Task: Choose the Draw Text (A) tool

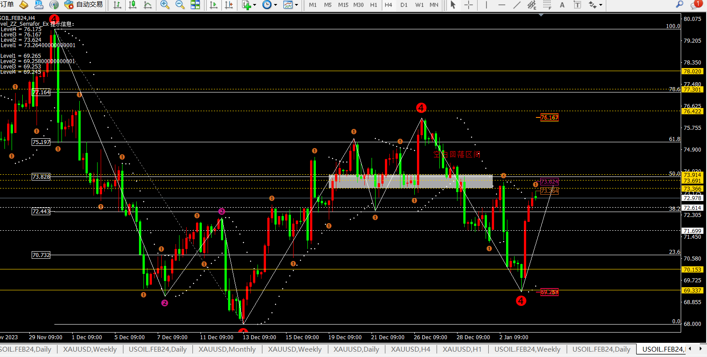Action: coord(562,5)
